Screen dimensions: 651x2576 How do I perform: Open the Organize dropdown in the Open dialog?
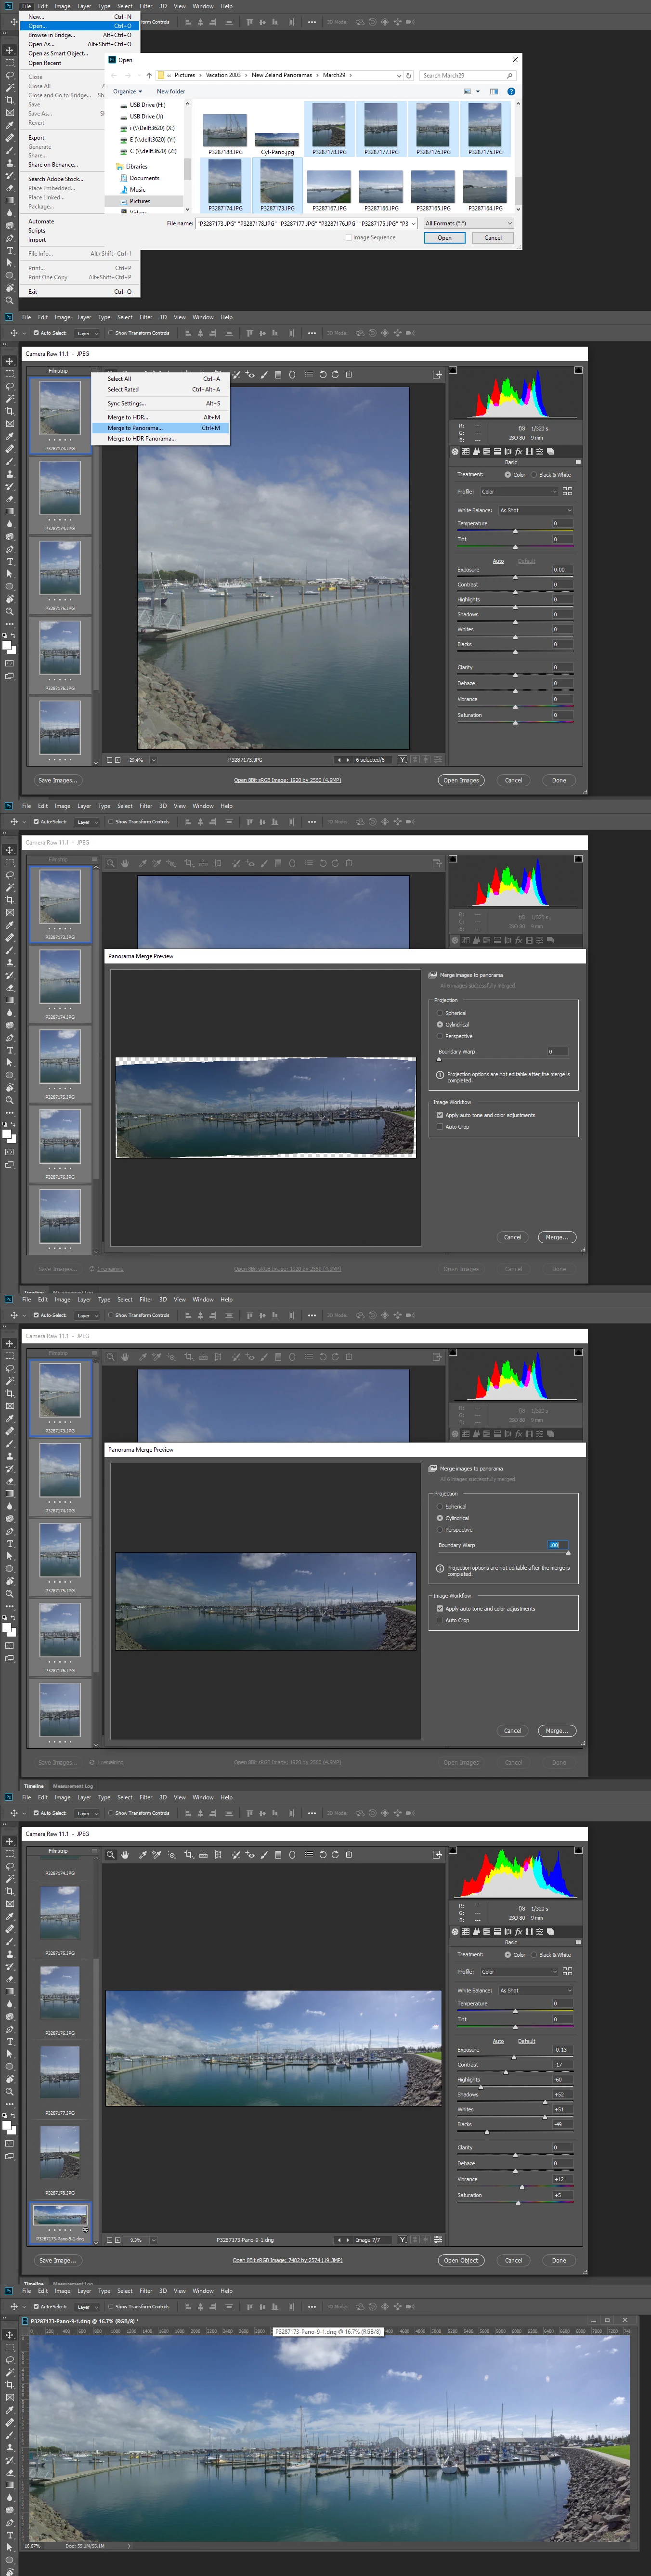(x=127, y=91)
